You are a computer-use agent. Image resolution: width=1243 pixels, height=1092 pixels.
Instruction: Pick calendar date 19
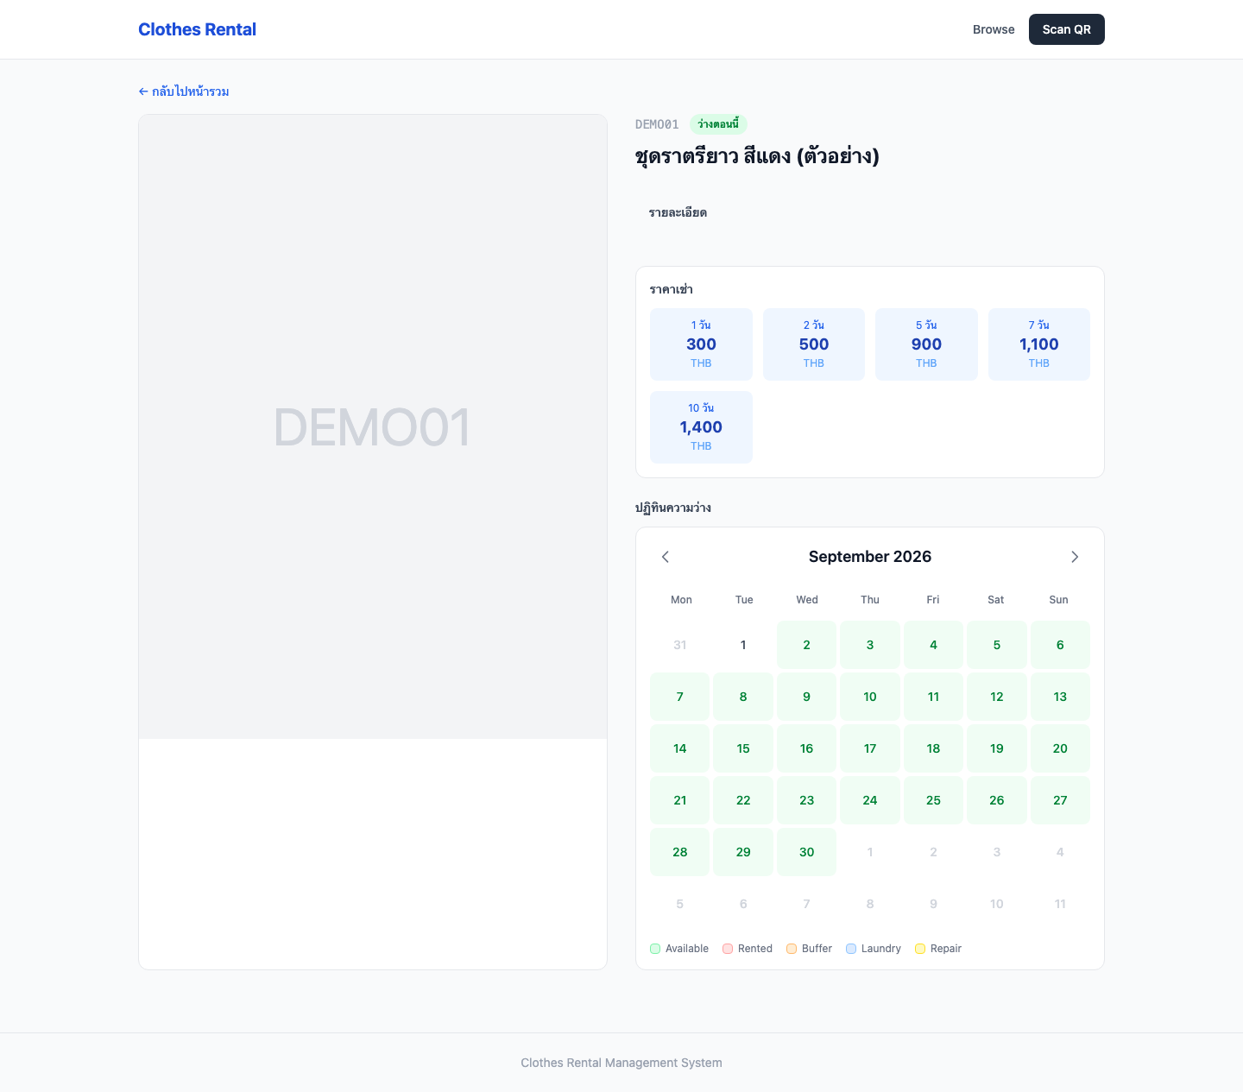pyautogui.click(x=997, y=748)
